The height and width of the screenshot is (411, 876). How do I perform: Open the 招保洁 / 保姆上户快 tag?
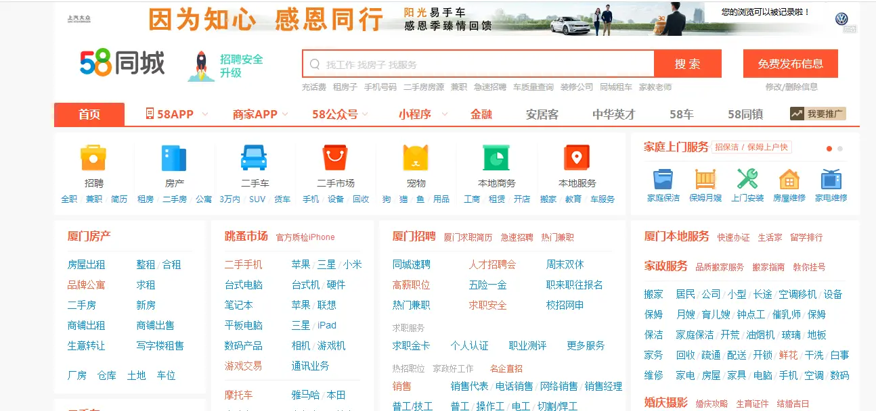click(x=751, y=147)
